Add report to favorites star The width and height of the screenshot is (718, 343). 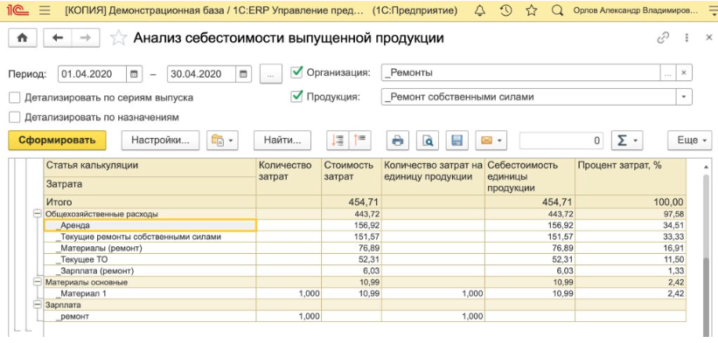point(119,38)
